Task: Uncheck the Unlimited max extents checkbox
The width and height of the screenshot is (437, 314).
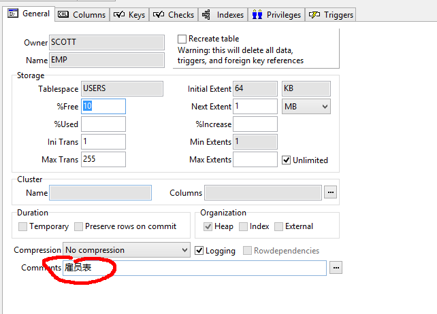Action: [287, 160]
